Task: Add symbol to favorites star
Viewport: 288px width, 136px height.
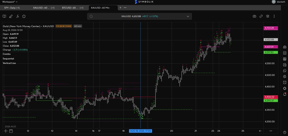Action: 24,16
